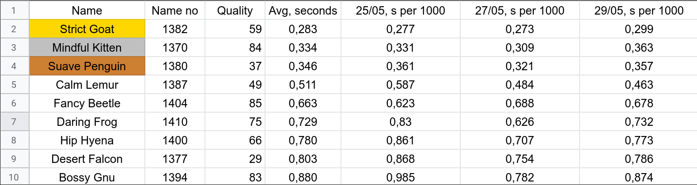Select Desert Falcon's average 0,803 cell
The width and height of the screenshot is (697, 185).
(303, 159)
